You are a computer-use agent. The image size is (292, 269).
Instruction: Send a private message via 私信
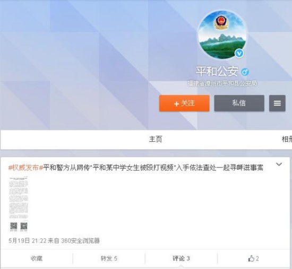[x=239, y=103]
